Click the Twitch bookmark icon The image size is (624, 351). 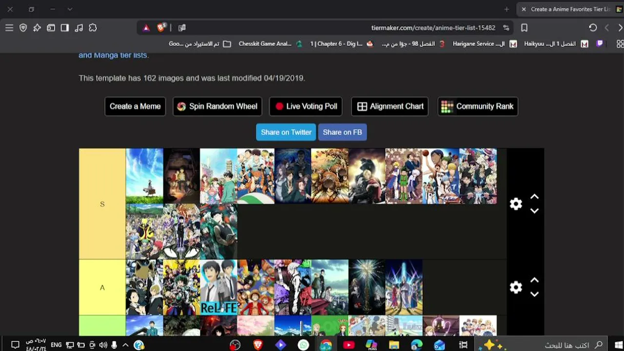coord(600,44)
